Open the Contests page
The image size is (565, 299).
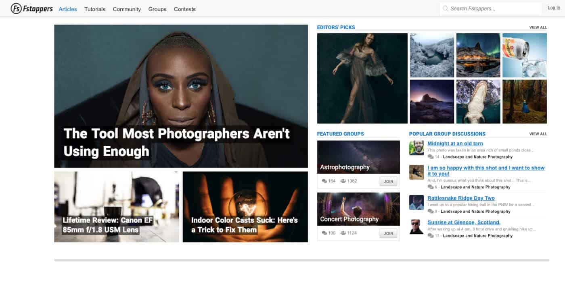185,9
